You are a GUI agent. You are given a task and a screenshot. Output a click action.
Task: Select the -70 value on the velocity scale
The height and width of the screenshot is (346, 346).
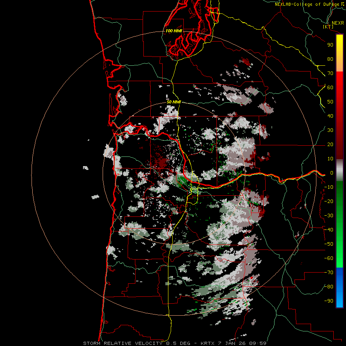click(329, 273)
